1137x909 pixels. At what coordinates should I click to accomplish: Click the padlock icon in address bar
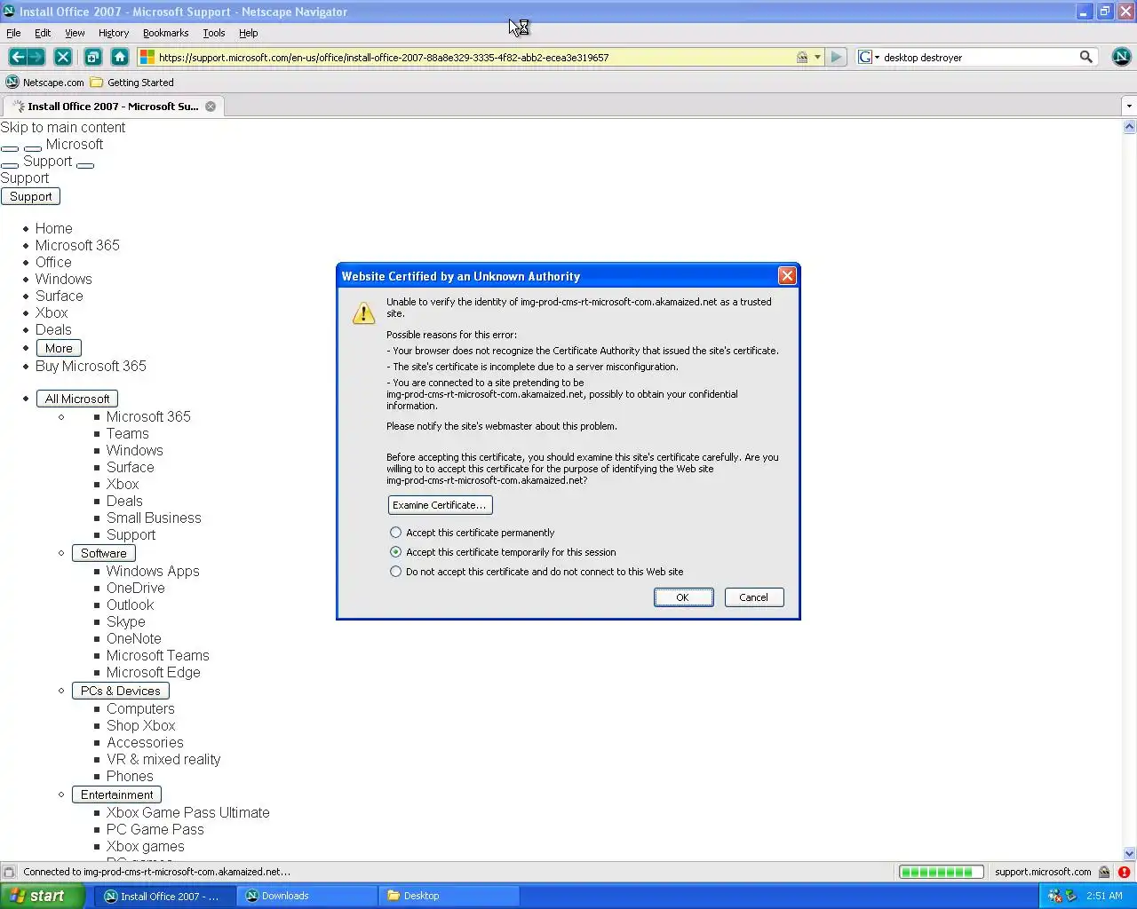point(802,57)
